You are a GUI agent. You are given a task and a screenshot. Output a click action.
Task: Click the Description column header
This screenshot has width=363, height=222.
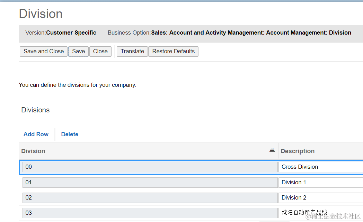(298, 151)
